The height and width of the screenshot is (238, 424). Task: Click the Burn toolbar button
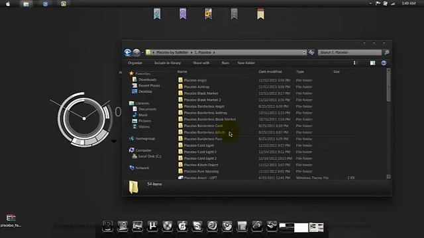pos(225,63)
